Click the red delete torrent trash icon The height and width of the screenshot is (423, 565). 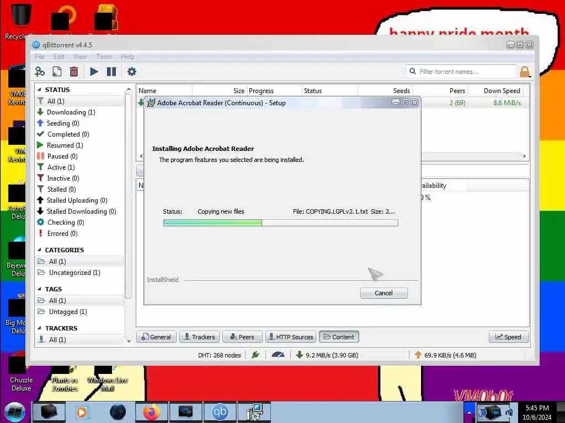(x=74, y=72)
